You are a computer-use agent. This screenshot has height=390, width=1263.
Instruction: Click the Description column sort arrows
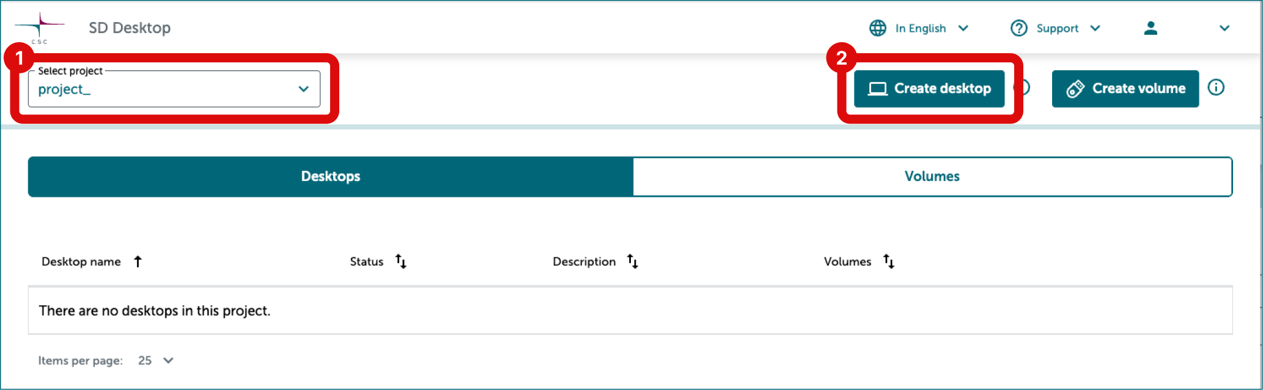pos(633,262)
